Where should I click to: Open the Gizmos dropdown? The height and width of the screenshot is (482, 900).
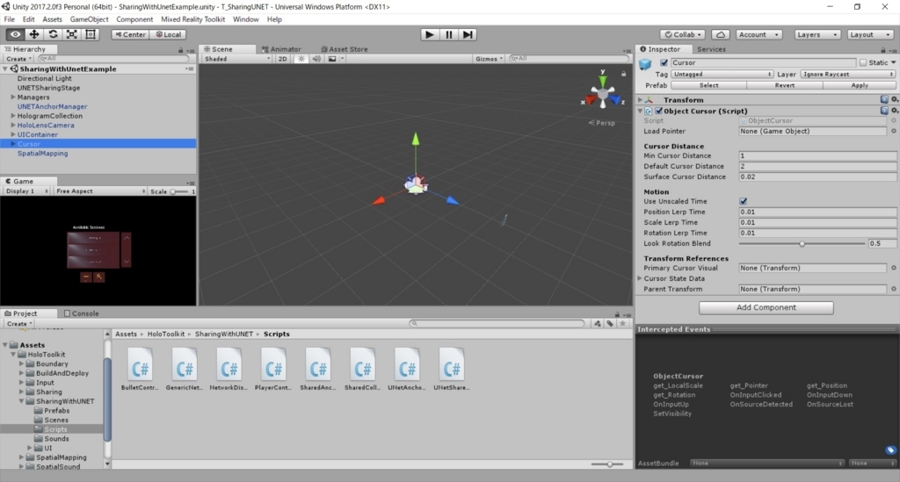click(x=489, y=59)
